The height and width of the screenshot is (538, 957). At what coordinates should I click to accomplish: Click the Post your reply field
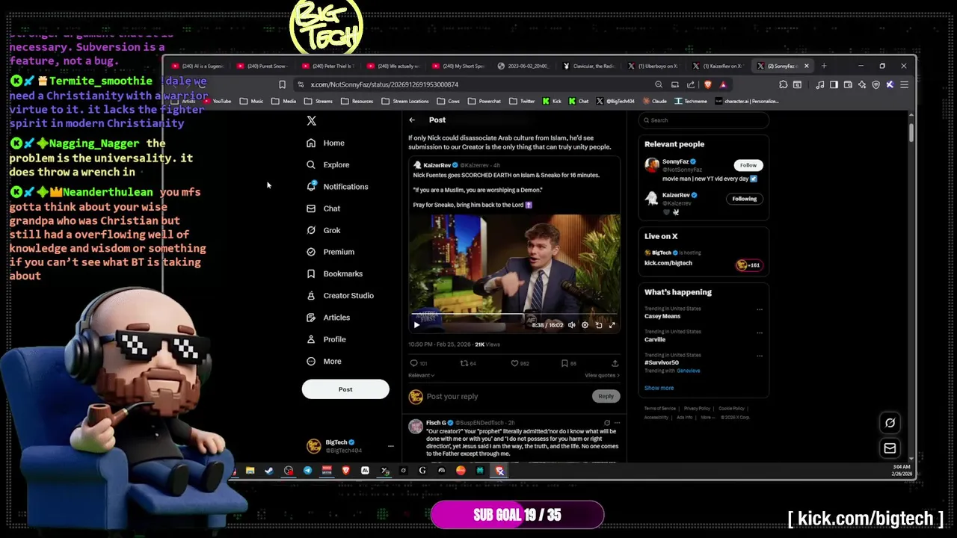tap(452, 397)
